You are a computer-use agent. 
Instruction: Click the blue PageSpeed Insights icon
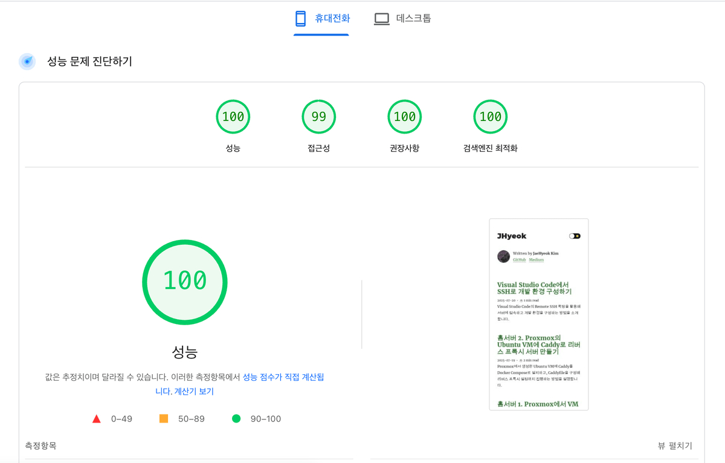tap(27, 61)
